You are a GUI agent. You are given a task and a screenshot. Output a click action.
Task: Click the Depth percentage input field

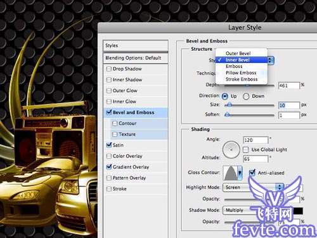click(289, 86)
